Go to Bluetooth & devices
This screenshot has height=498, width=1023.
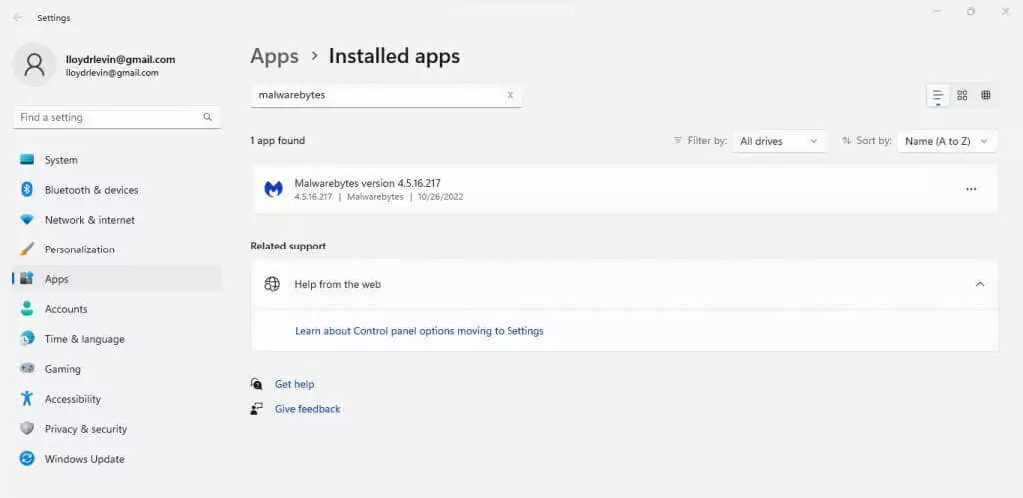pos(118,190)
